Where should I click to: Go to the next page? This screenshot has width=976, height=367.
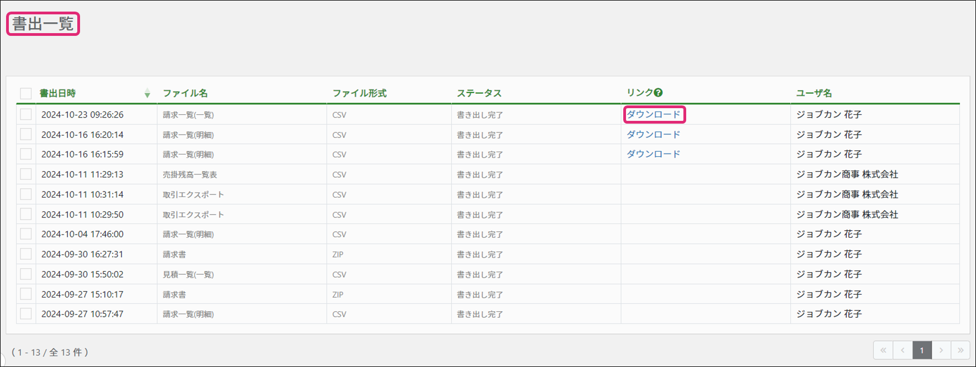pyautogui.click(x=941, y=350)
